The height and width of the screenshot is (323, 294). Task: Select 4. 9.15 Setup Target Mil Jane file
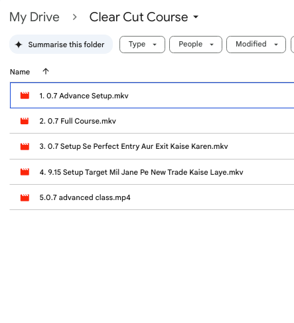[152, 172]
